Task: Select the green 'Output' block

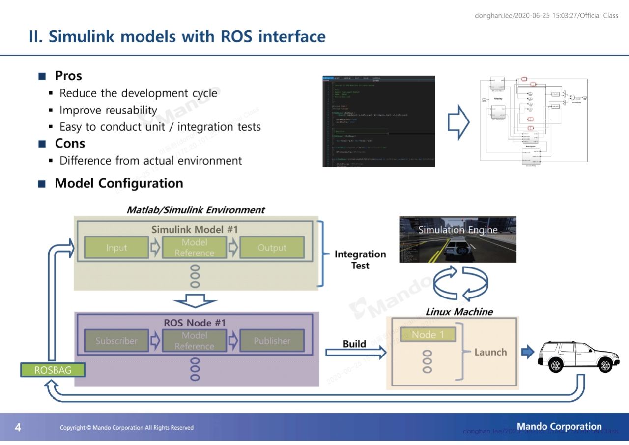Action: pyautogui.click(x=272, y=248)
